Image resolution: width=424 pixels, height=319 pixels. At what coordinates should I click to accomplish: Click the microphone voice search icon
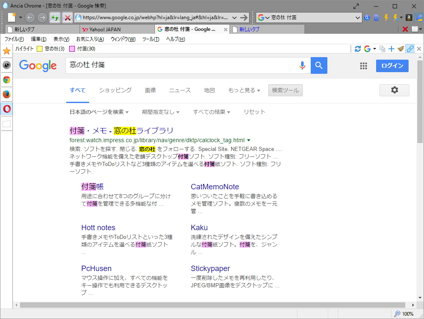[302, 65]
